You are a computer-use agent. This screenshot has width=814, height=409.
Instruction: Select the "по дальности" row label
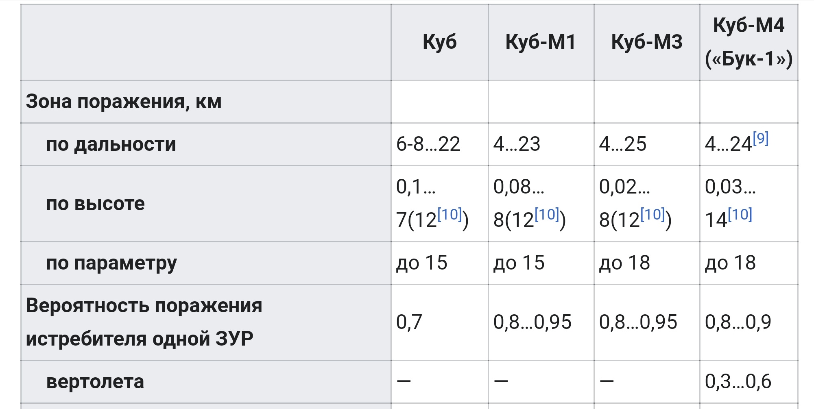[x=111, y=144]
